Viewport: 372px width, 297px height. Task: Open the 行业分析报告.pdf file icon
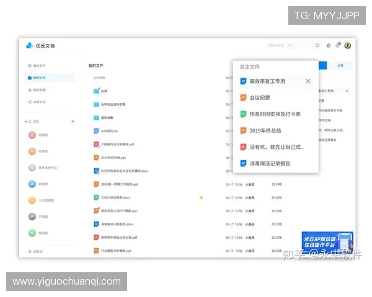point(96,144)
